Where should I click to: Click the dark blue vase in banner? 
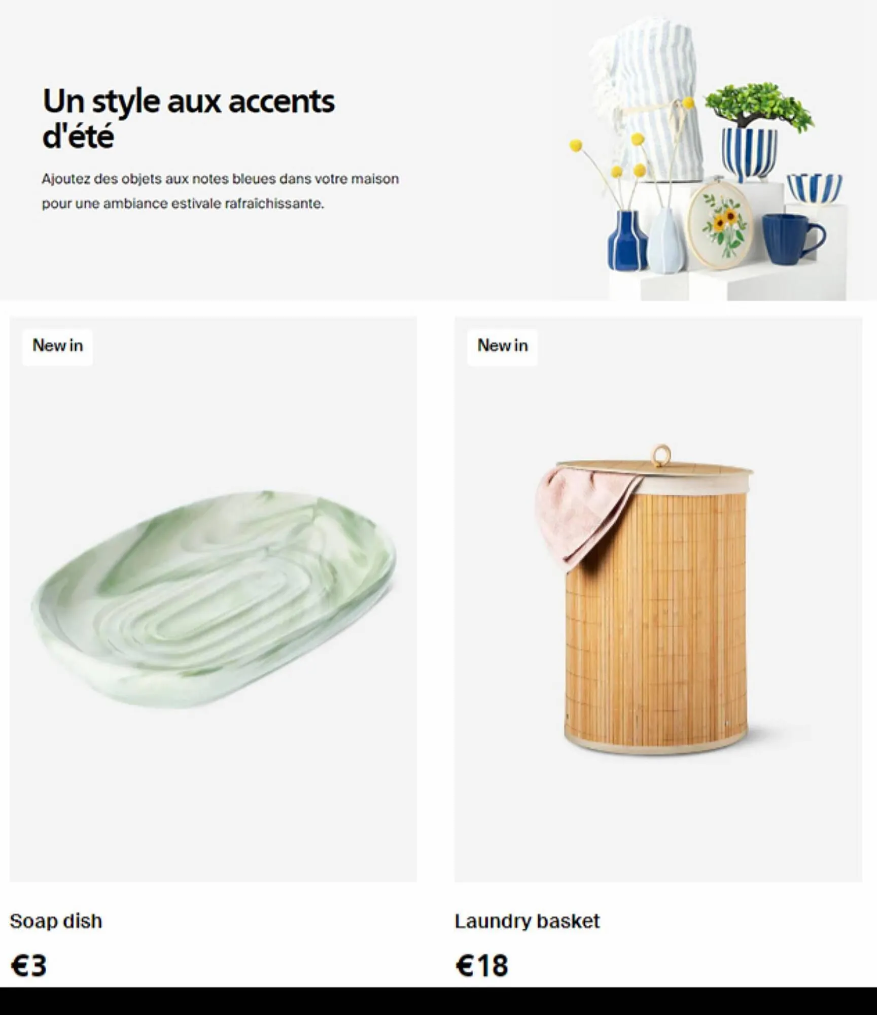pyautogui.click(x=627, y=241)
